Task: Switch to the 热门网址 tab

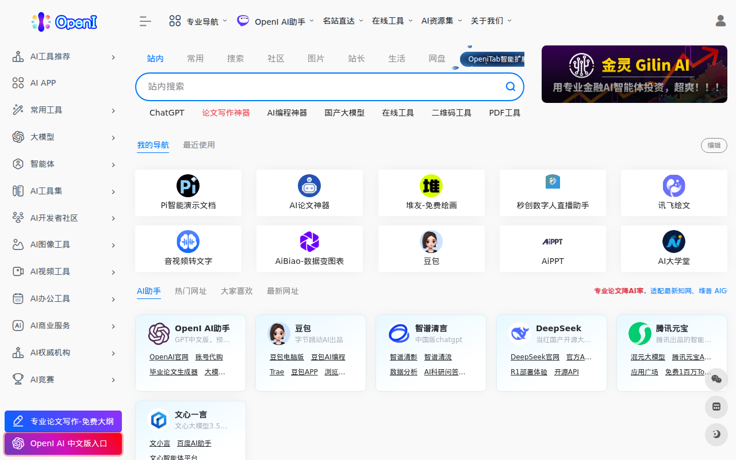Action: 191,291
